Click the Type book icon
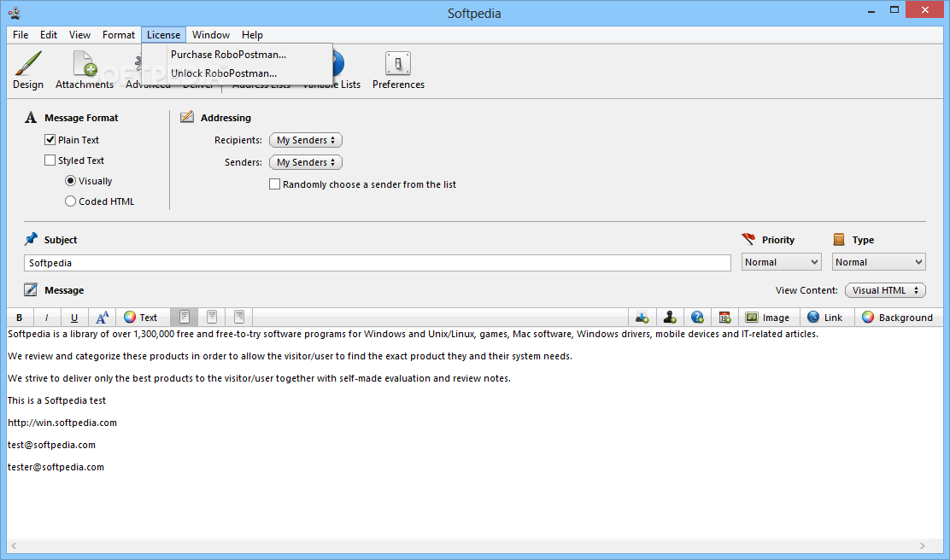This screenshot has width=950, height=560. [839, 240]
